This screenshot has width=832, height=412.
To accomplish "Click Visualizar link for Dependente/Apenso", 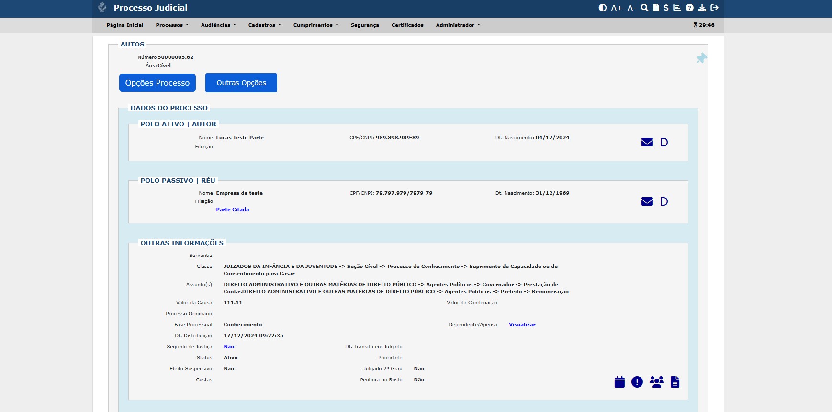I will click(522, 324).
